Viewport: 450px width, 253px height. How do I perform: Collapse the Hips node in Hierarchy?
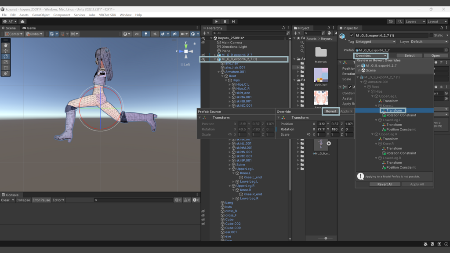point(226,80)
